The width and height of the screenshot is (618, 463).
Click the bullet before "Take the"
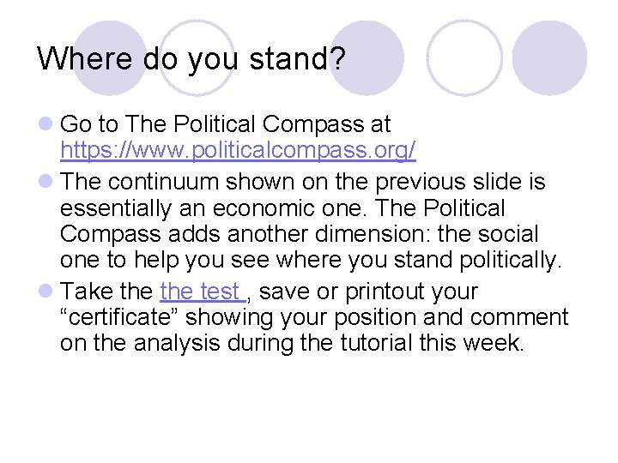[x=45, y=291]
